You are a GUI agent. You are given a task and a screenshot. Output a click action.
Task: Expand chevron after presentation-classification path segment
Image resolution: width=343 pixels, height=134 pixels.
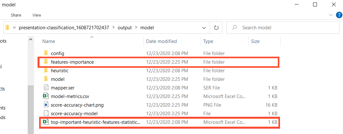pyautogui.click(x=113, y=28)
